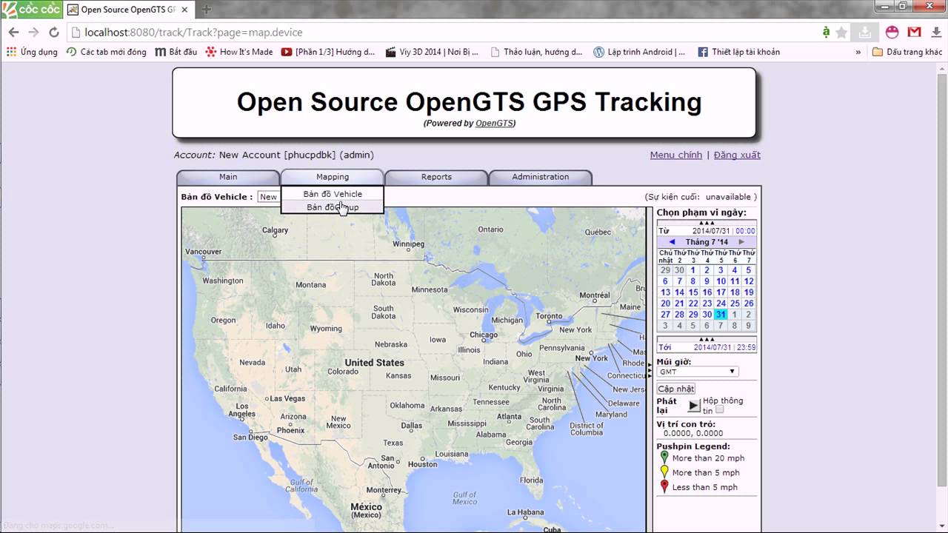948x533 pixels.
Task: Open the Gmail extension icon
Action: [915, 33]
